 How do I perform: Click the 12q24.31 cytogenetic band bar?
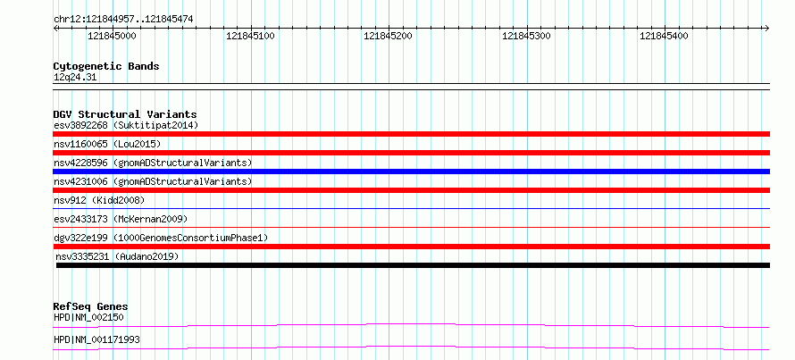click(x=412, y=86)
